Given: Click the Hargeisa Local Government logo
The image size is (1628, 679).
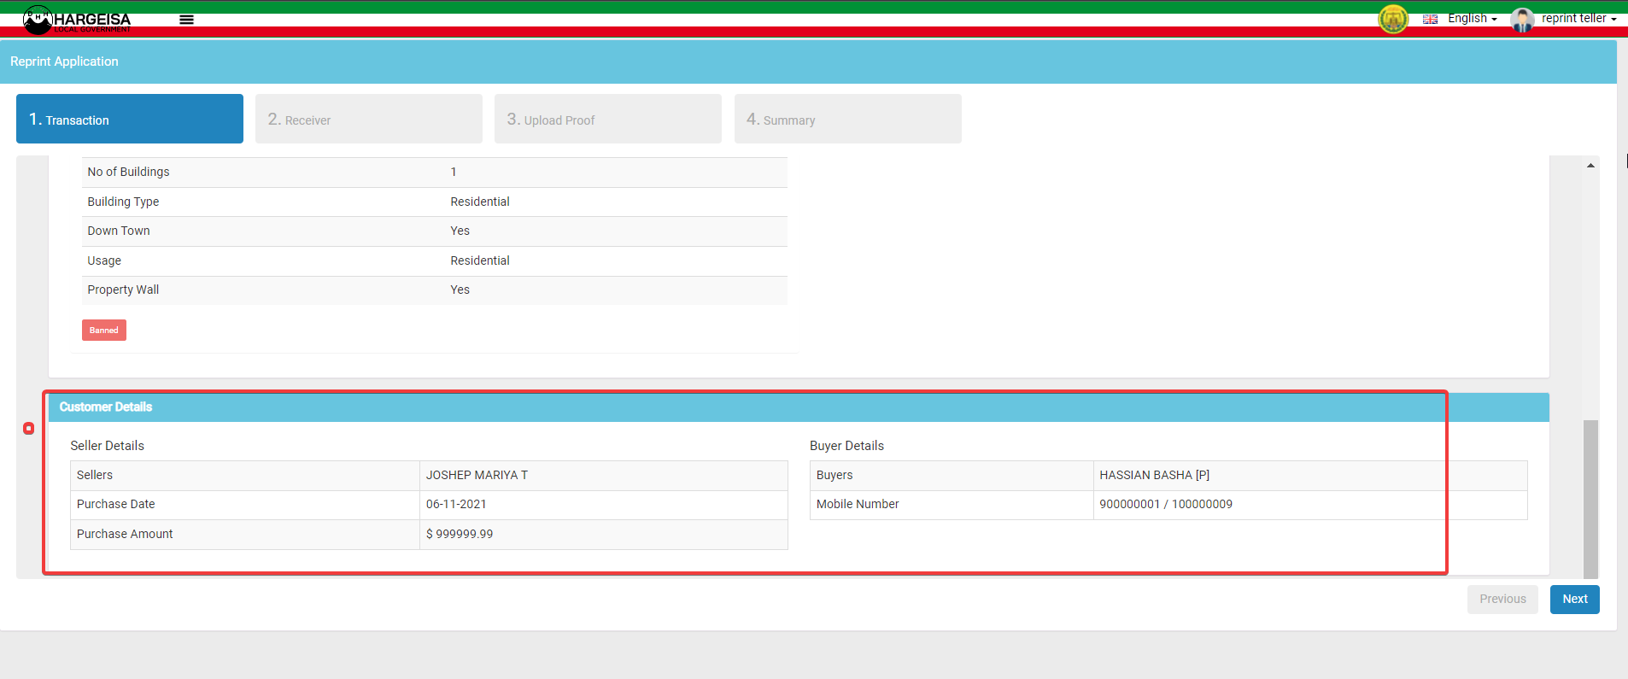Looking at the screenshot, I should (x=77, y=20).
